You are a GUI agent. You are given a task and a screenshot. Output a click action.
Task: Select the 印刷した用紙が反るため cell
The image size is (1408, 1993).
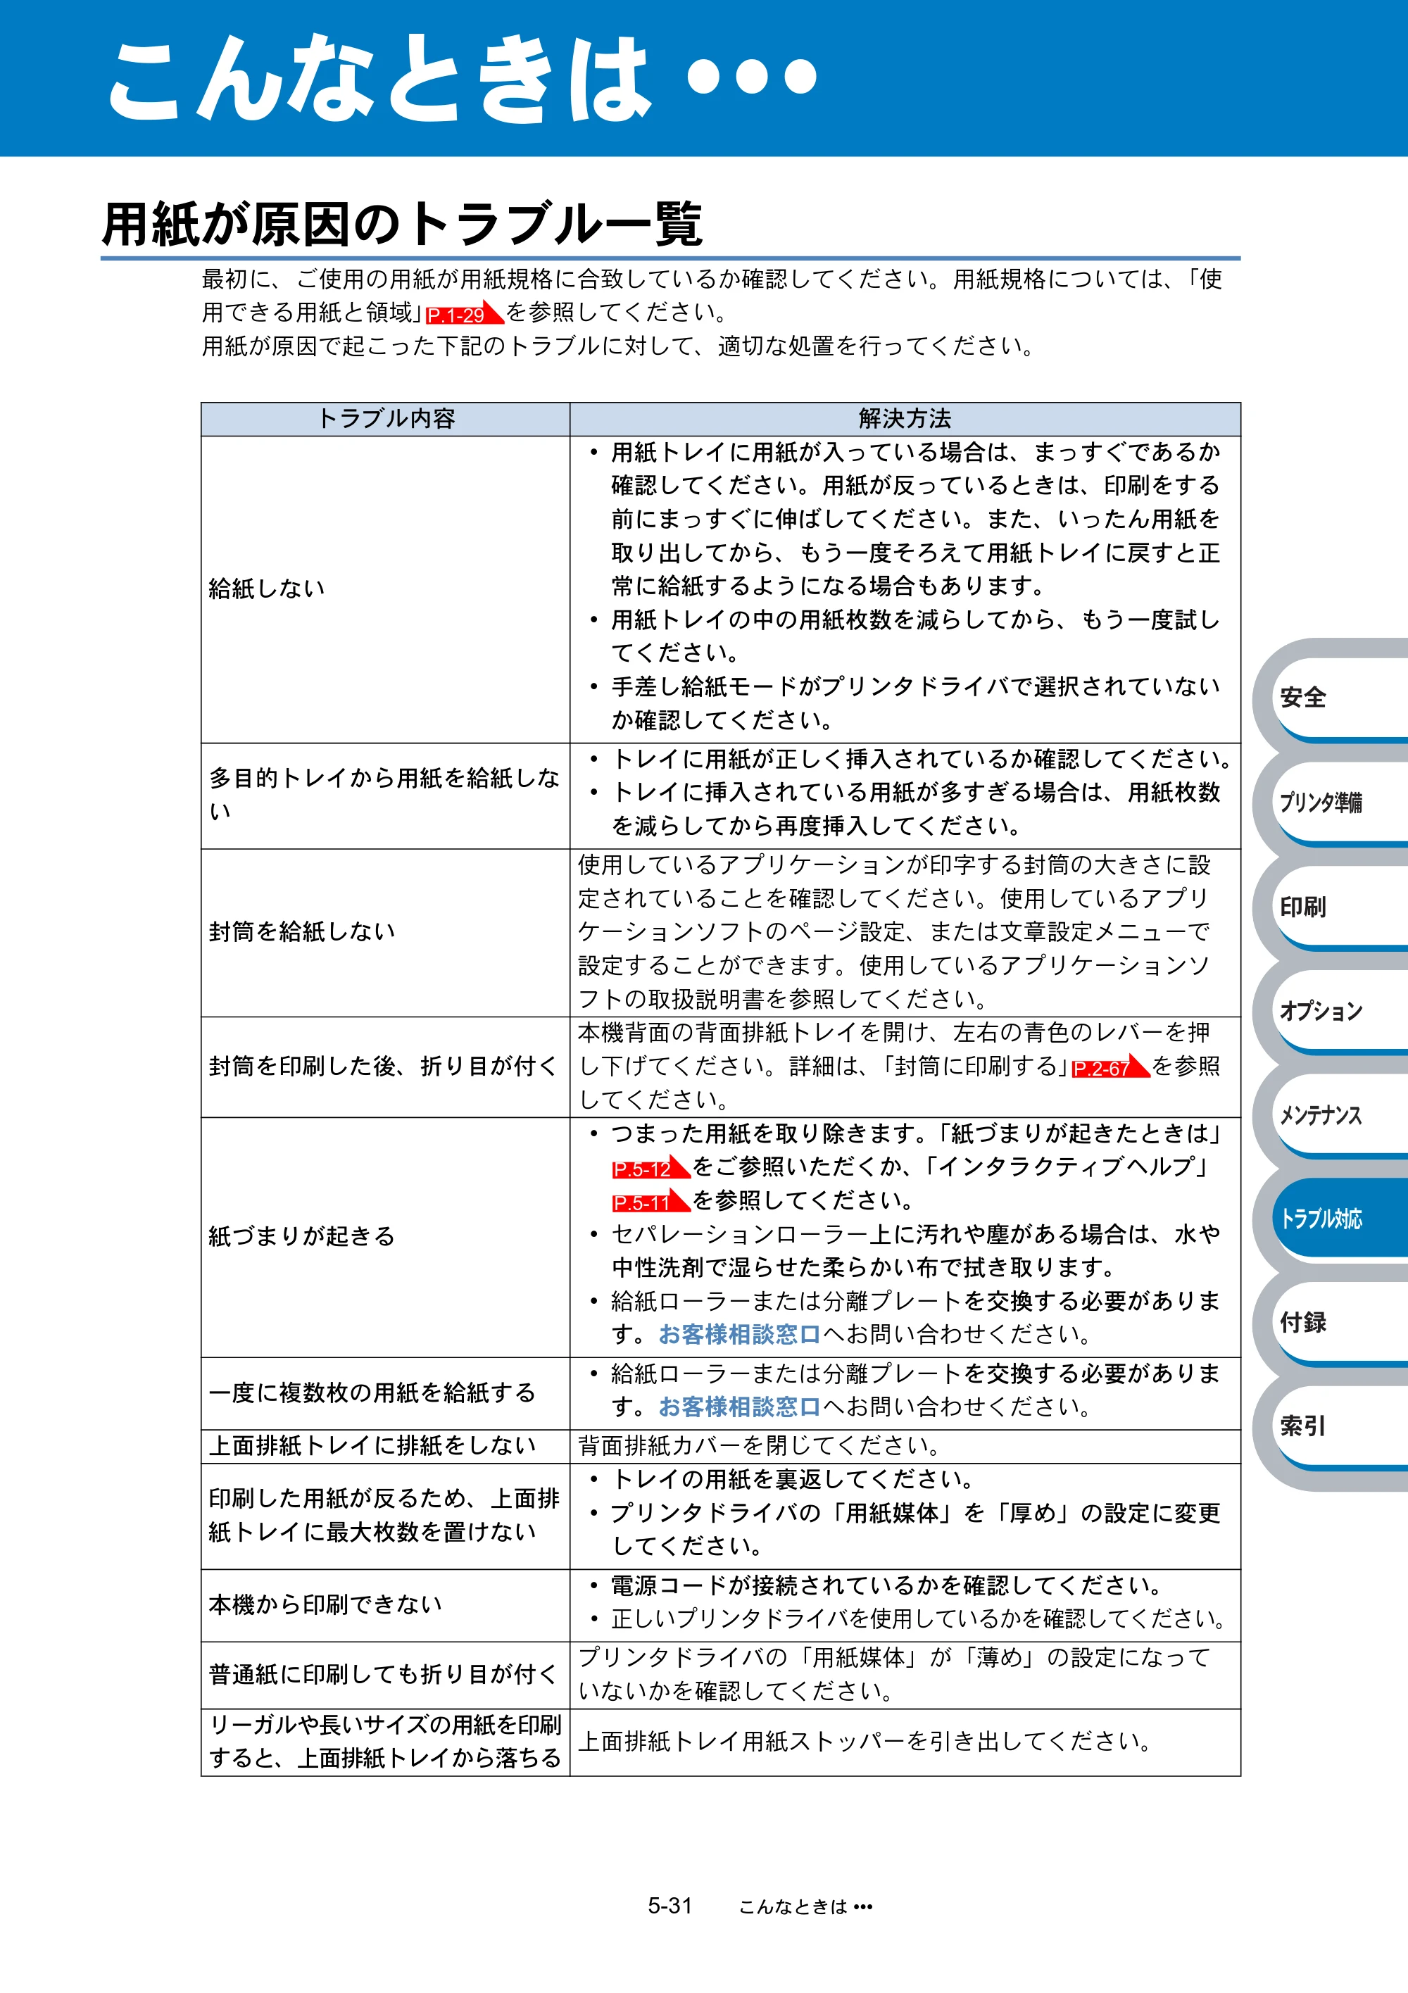coord(385,1516)
